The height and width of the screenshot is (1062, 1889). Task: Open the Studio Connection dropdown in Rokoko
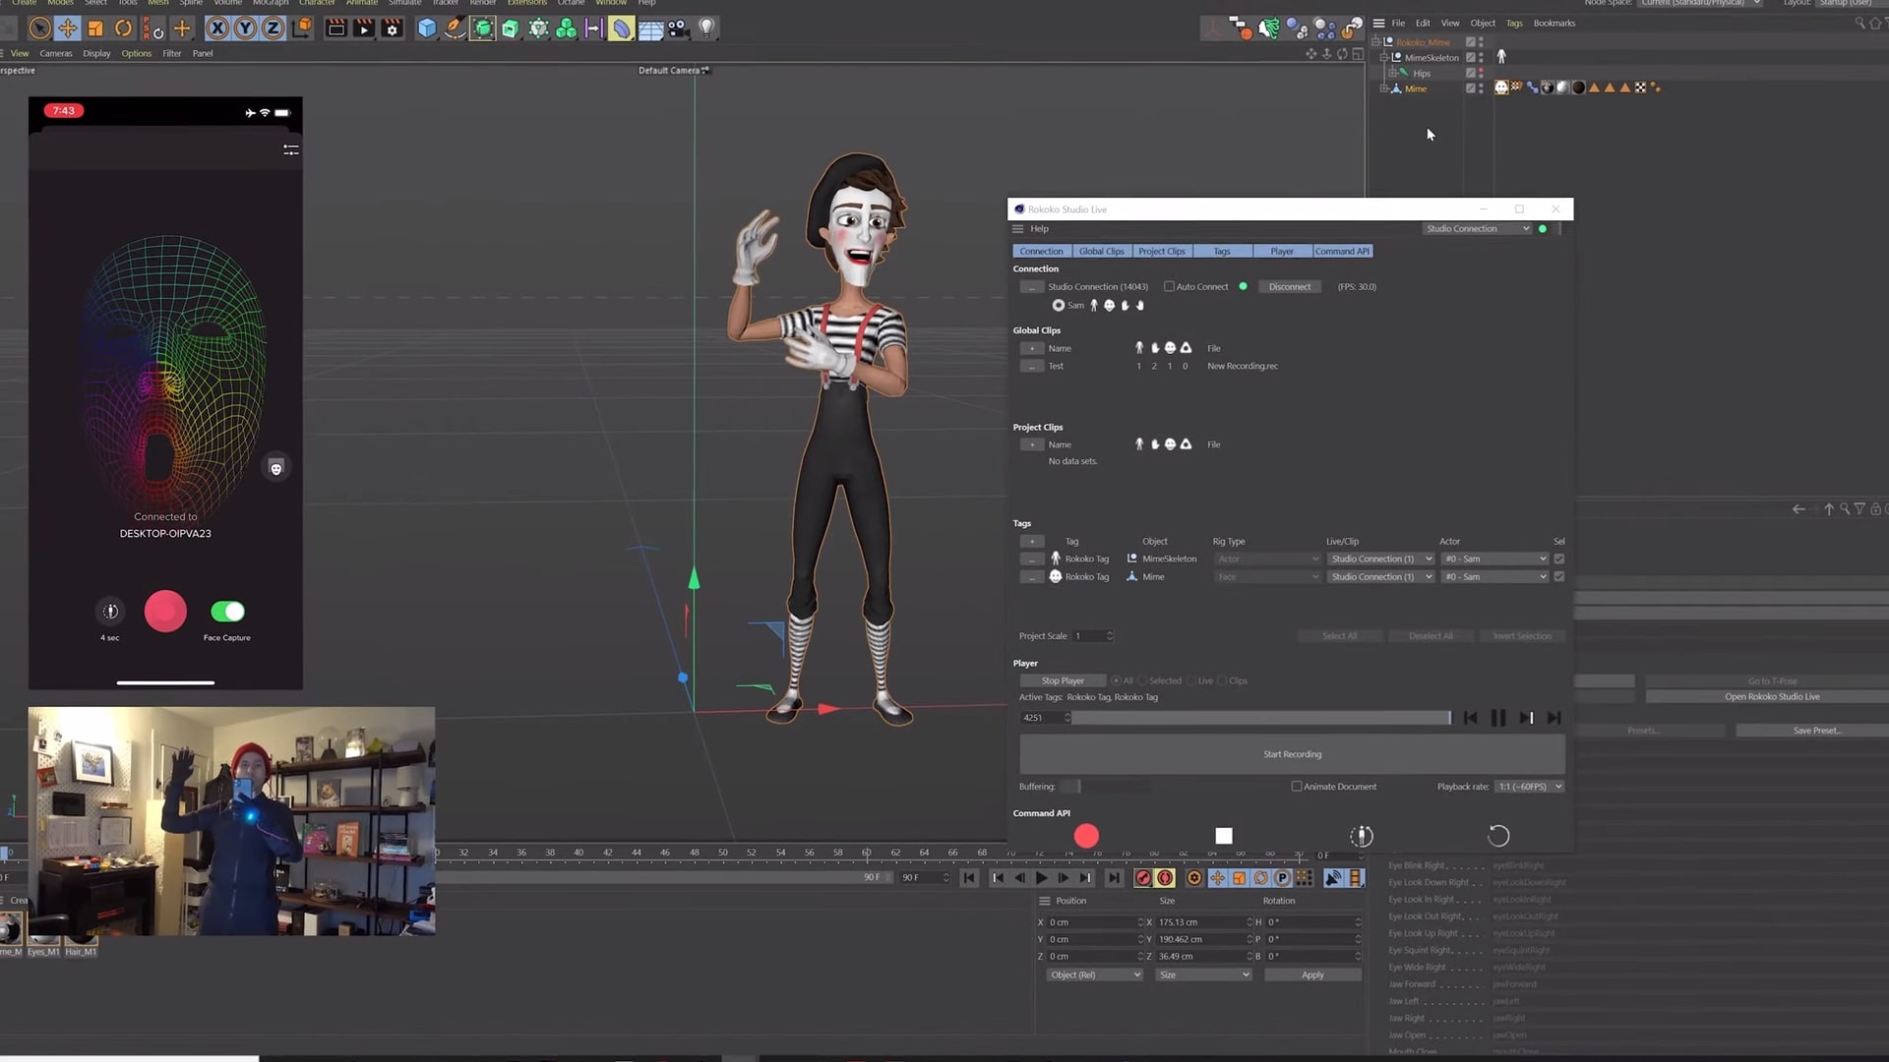tap(1476, 228)
